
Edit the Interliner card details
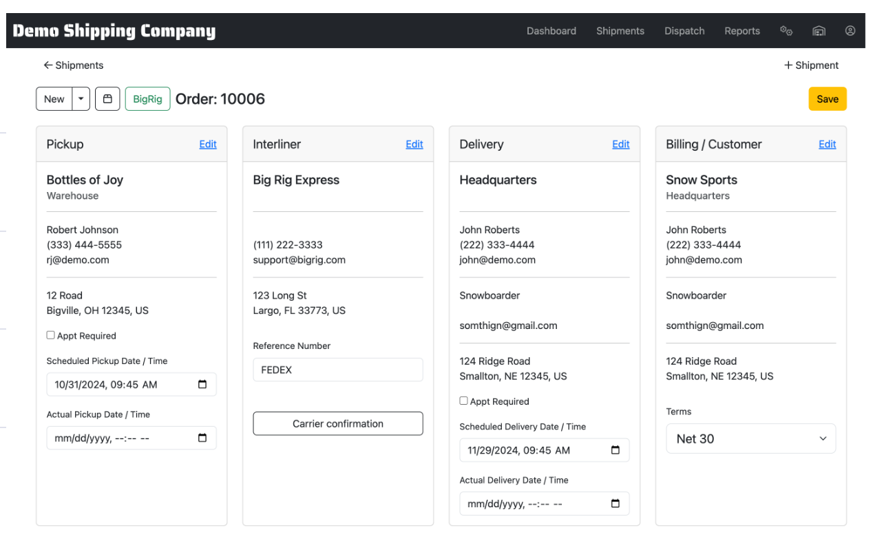click(x=414, y=145)
